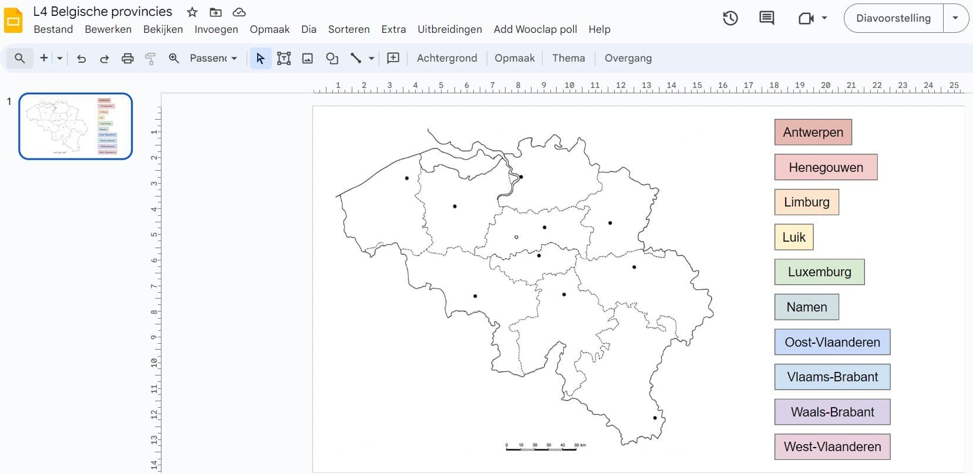Screen dimensions: 973x474
Task: Open the shapes tool
Action: click(x=332, y=58)
